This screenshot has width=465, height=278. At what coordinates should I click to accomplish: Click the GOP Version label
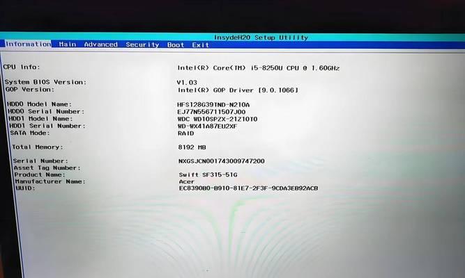coord(30,90)
